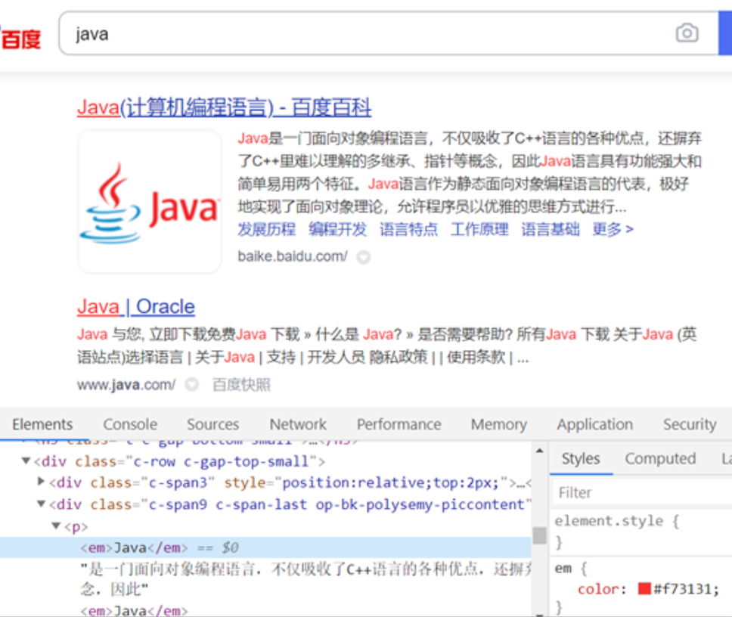Screen dimensions: 732x617
Task: Expand the c-span3 div node
Action: pos(42,482)
